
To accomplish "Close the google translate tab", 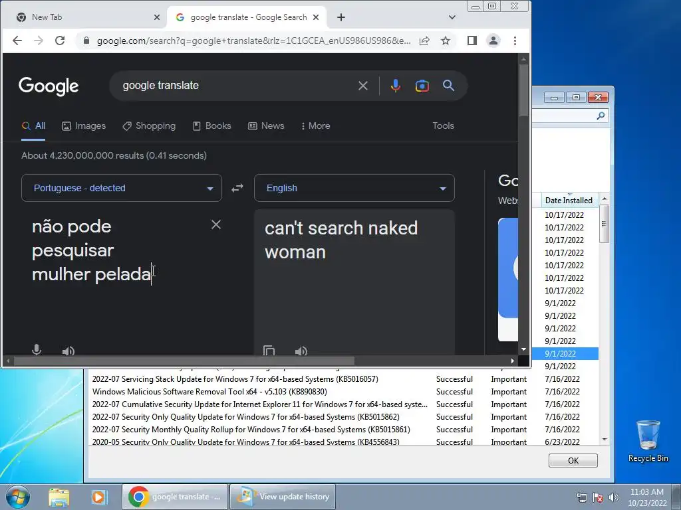I will tap(316, 17).
